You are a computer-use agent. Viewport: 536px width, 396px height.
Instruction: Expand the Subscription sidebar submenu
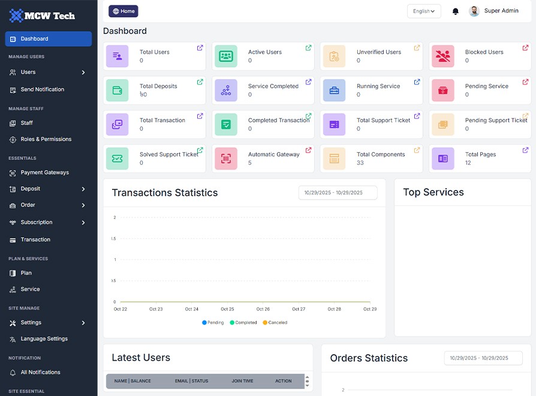(48, 222)
